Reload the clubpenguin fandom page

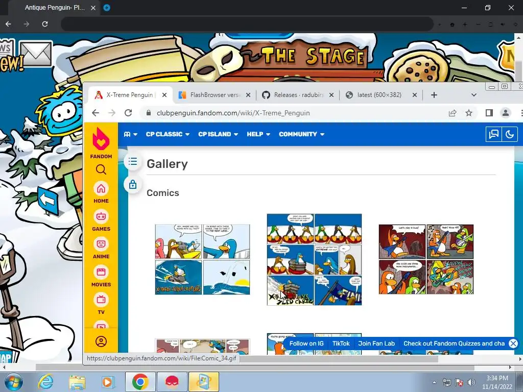coord(128,113)
